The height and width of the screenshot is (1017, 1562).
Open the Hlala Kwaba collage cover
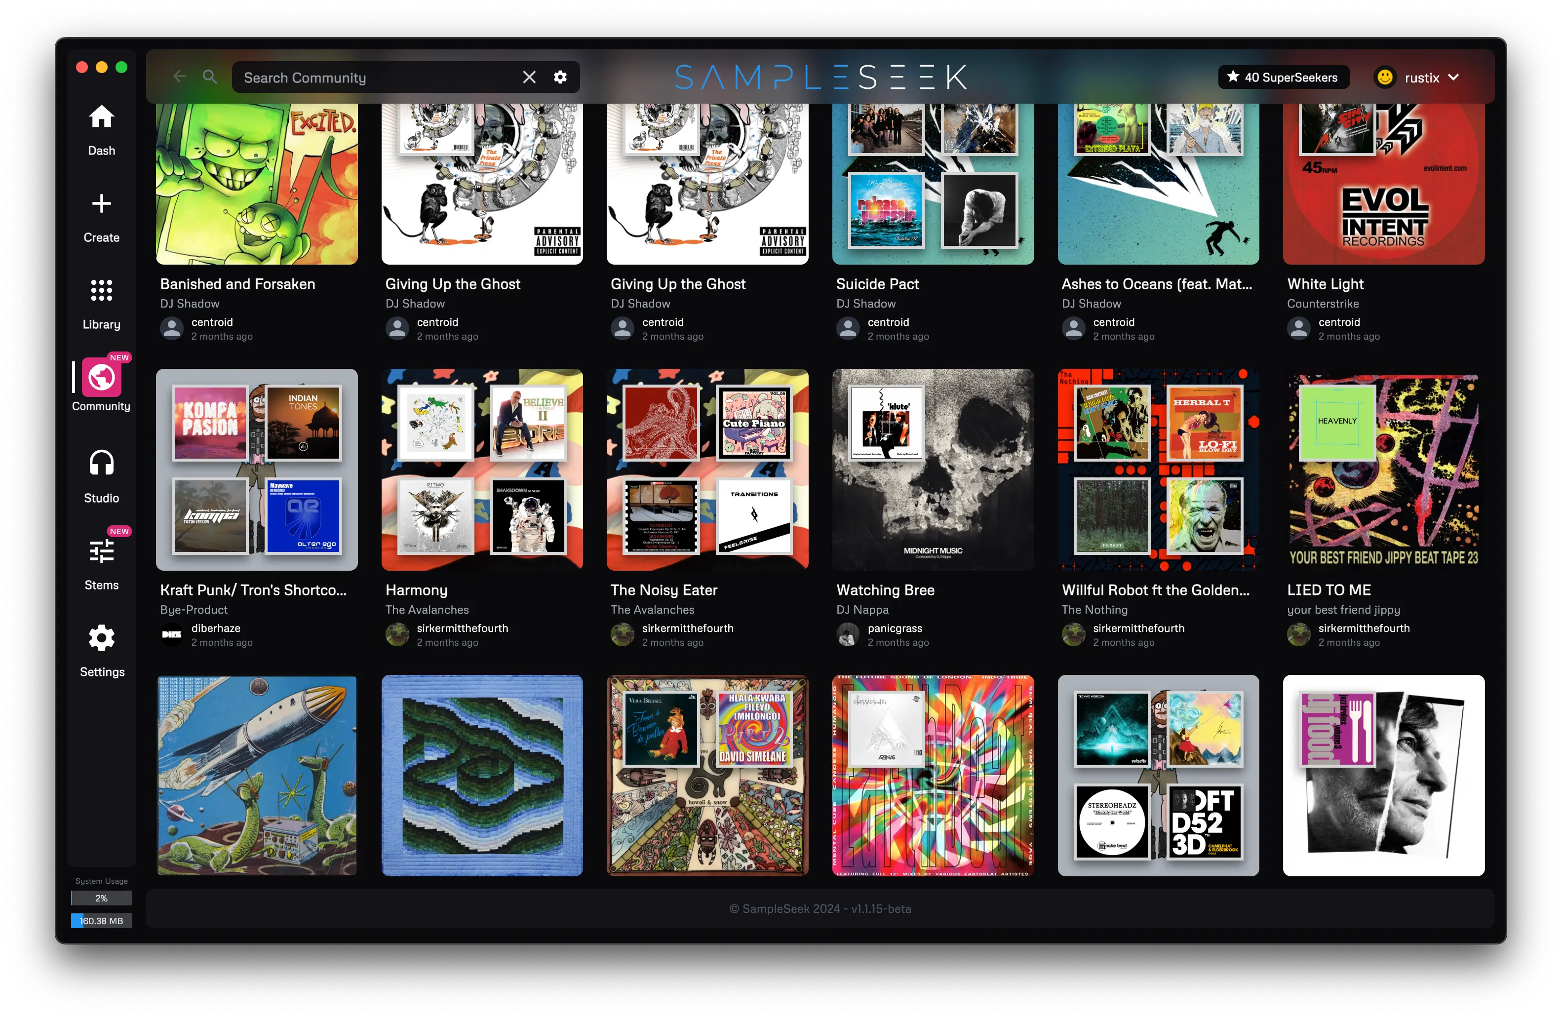707,776
